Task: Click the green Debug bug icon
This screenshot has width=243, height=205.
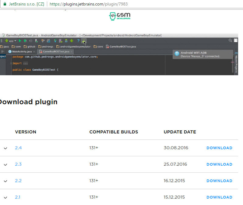Action: coord(25,41)
